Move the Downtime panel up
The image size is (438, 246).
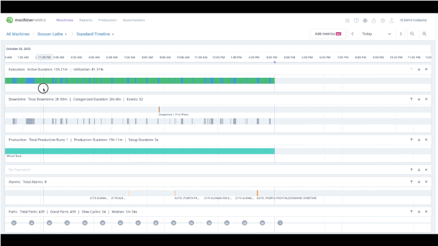point(411,99)
